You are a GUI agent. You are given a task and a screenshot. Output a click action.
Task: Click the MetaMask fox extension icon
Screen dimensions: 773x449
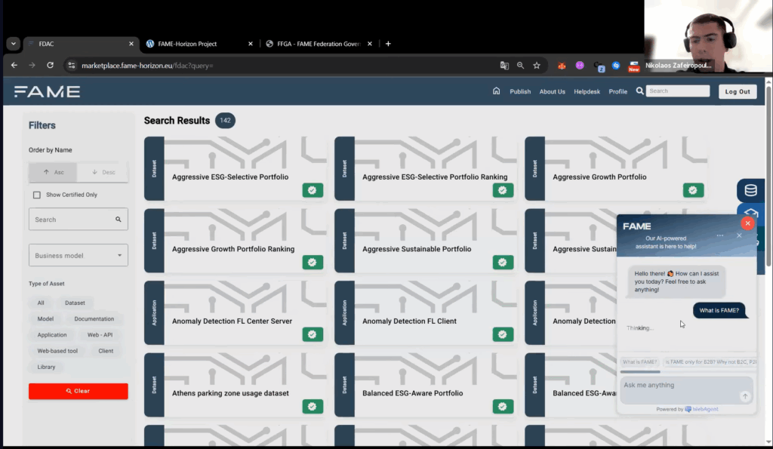(x=562, y=66)
